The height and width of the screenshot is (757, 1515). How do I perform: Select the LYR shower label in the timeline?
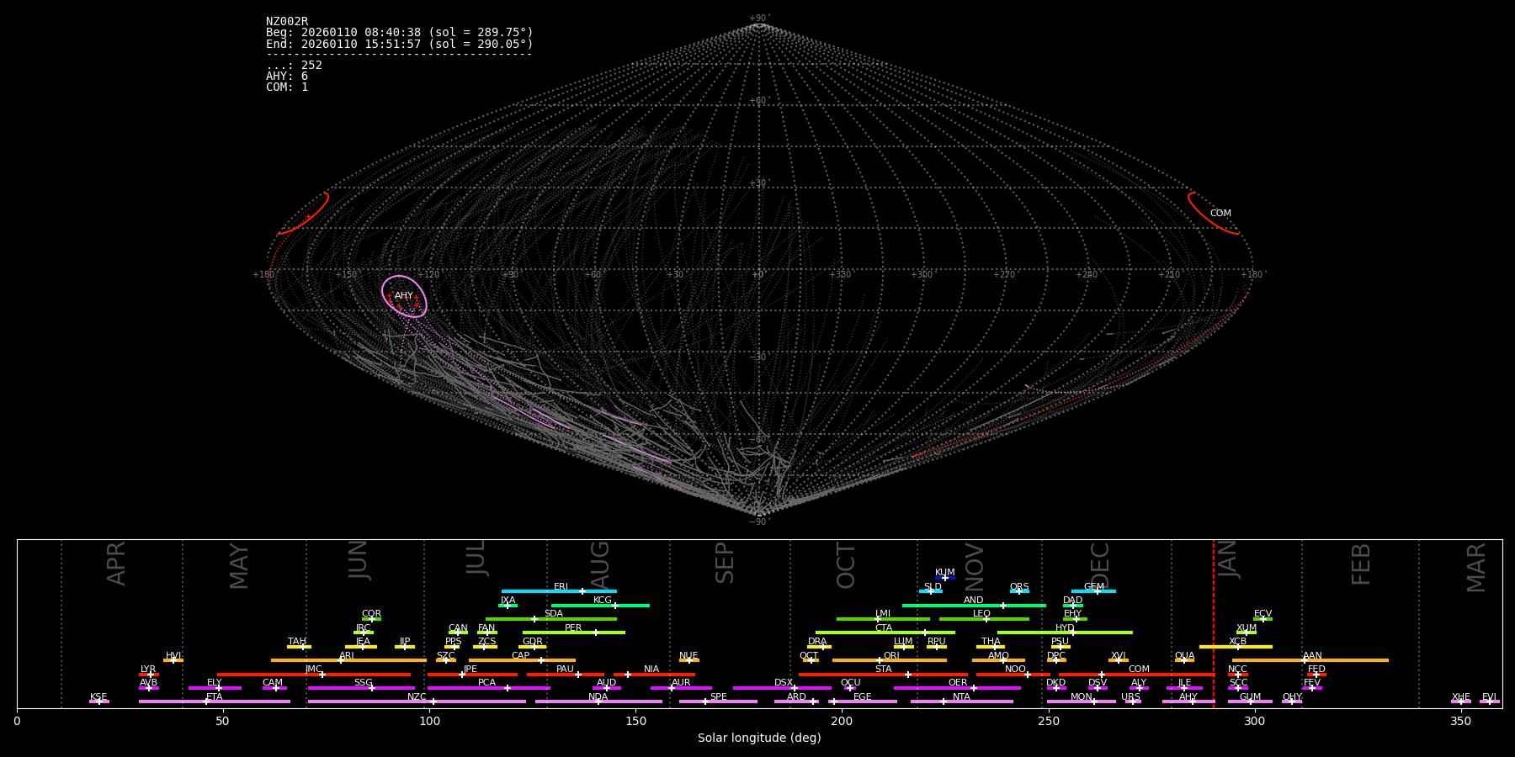tap(148, 670)
